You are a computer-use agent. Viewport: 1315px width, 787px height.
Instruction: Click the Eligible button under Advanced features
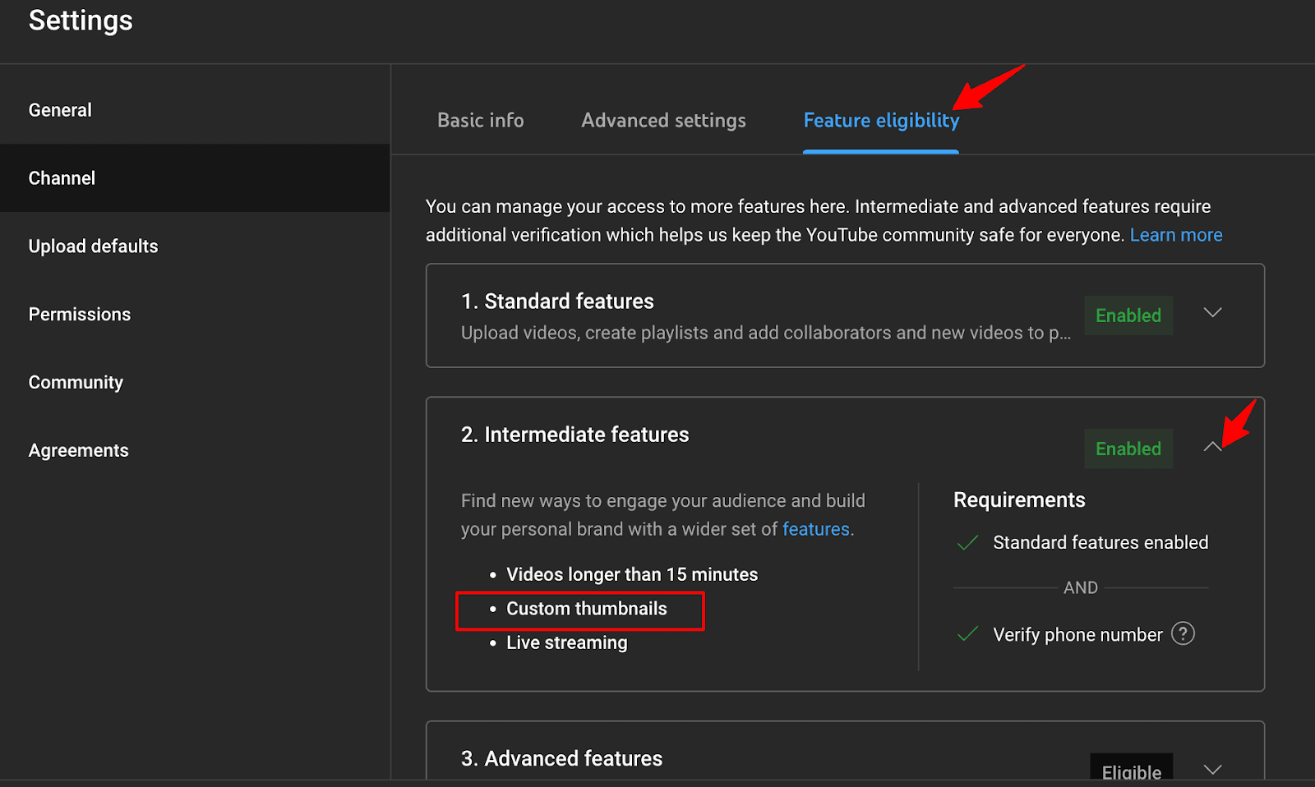pyautogui.click(x=1131, y=771)
